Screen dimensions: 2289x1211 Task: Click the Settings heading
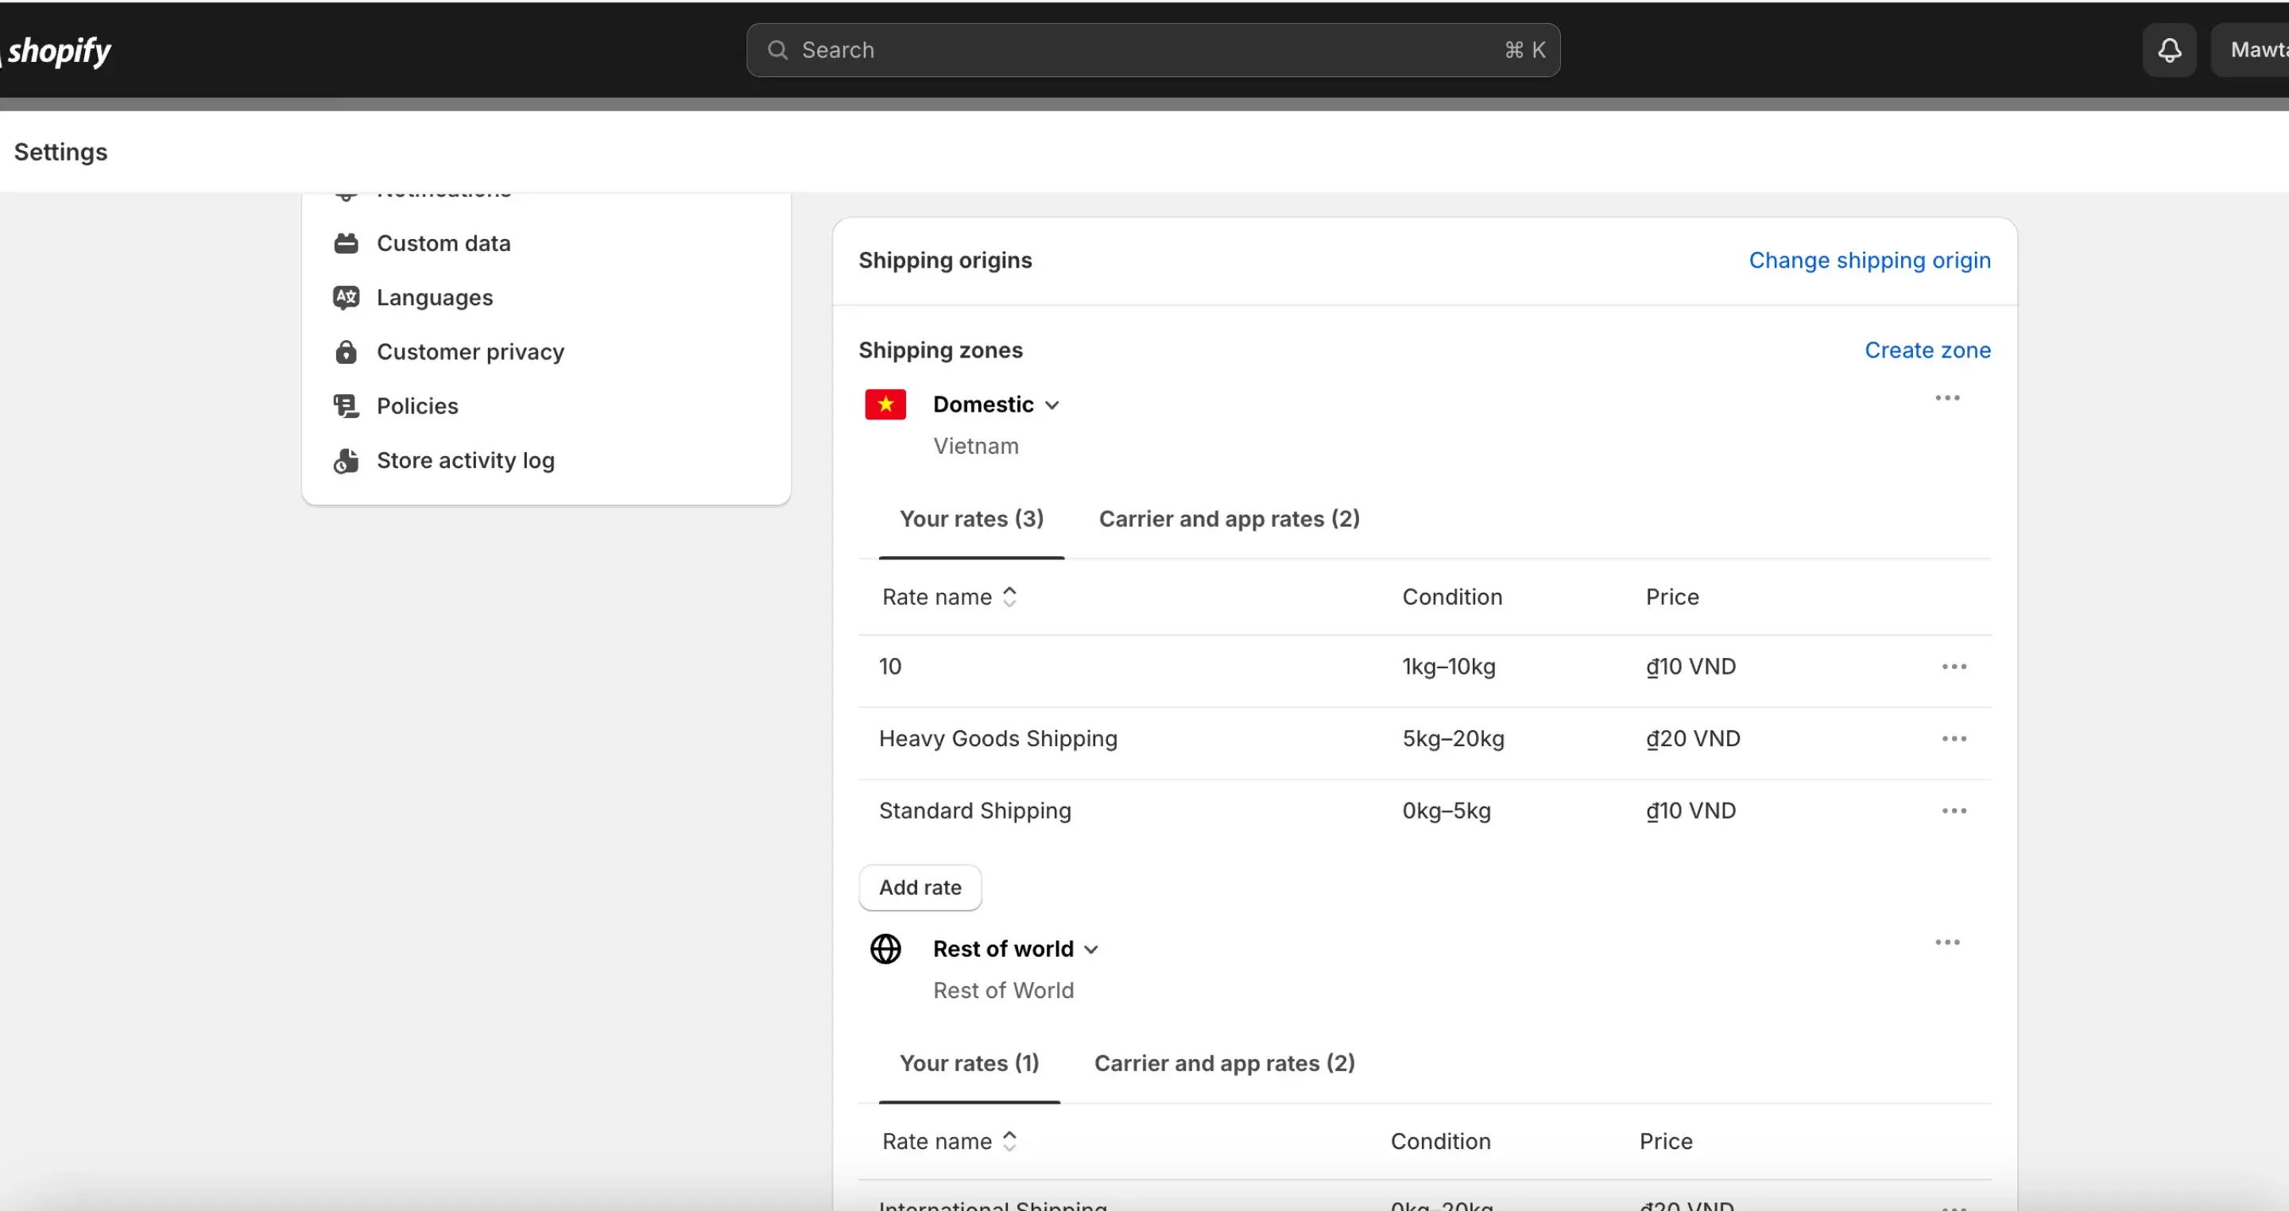60,152
